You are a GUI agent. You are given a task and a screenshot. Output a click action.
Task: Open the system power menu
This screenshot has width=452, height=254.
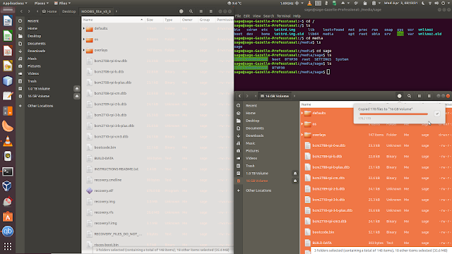(x=446, y=3)
